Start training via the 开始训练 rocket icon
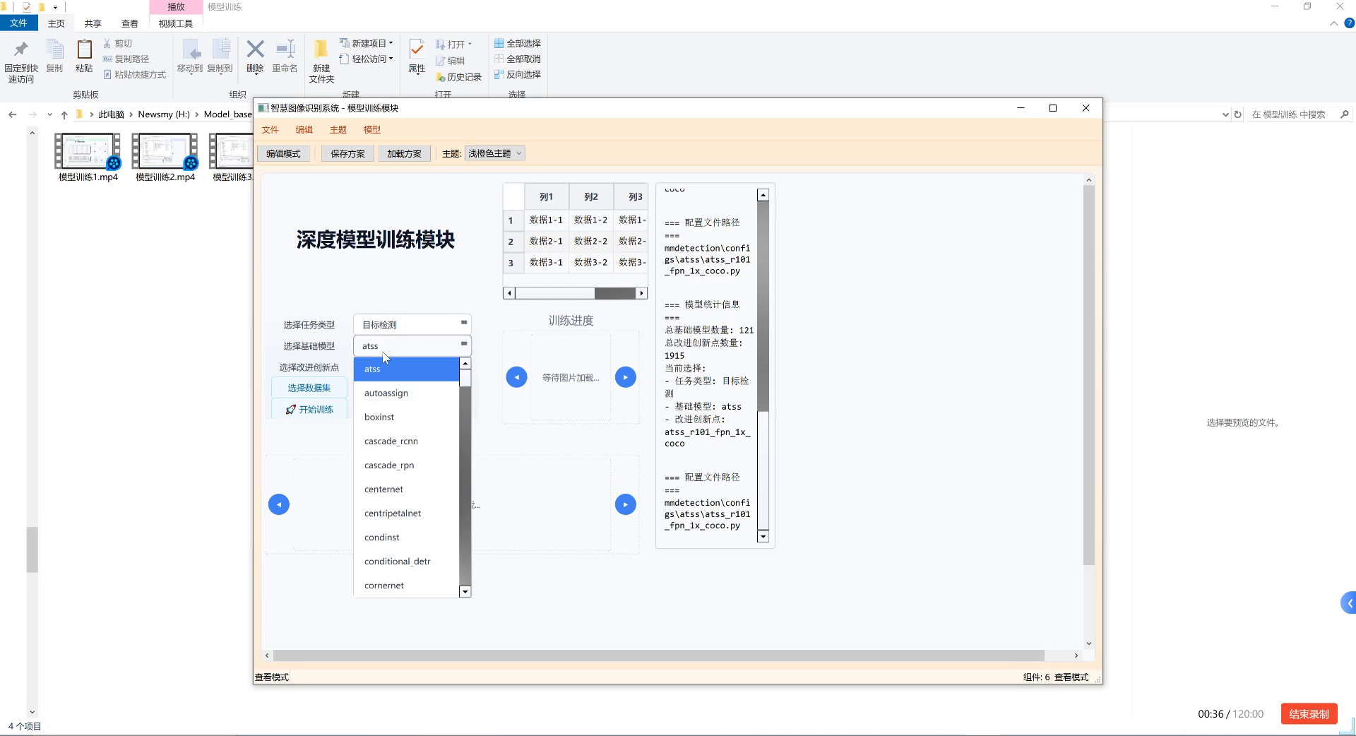This screenshot has width=1356, height=736. pos(292,409)
